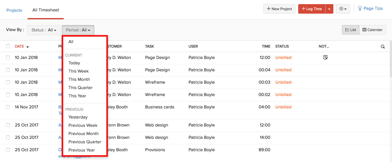This screenshot has width=392, height=162.
Task: Click the Page Tips lightbulb icon
Action: [360, 9]
